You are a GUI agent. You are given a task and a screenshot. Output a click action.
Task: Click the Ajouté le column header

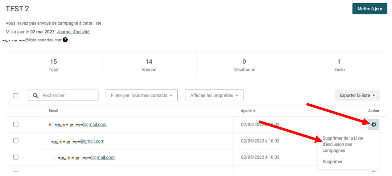(x=248, y=111)
